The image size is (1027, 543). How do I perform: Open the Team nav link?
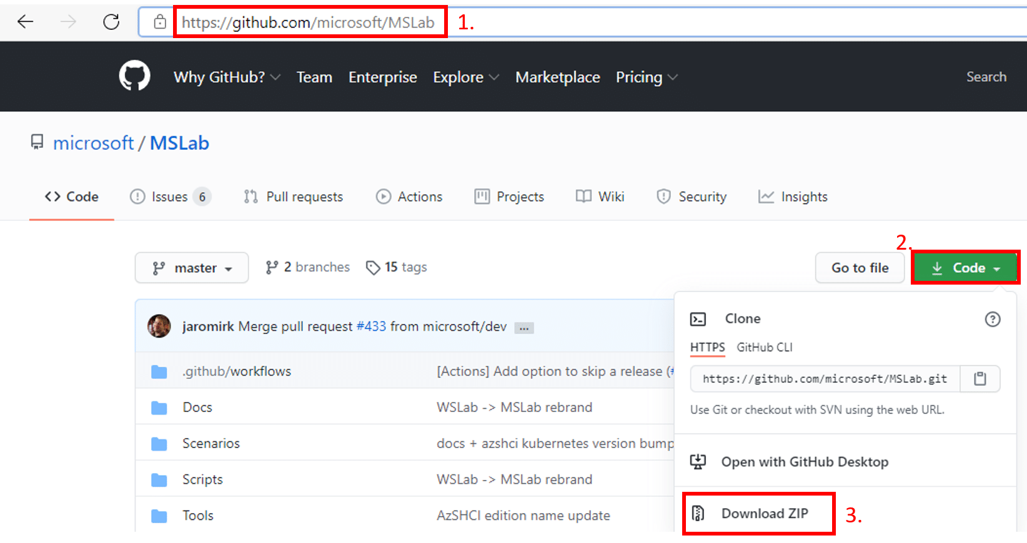pyautogui.click(x=314, y=77)
